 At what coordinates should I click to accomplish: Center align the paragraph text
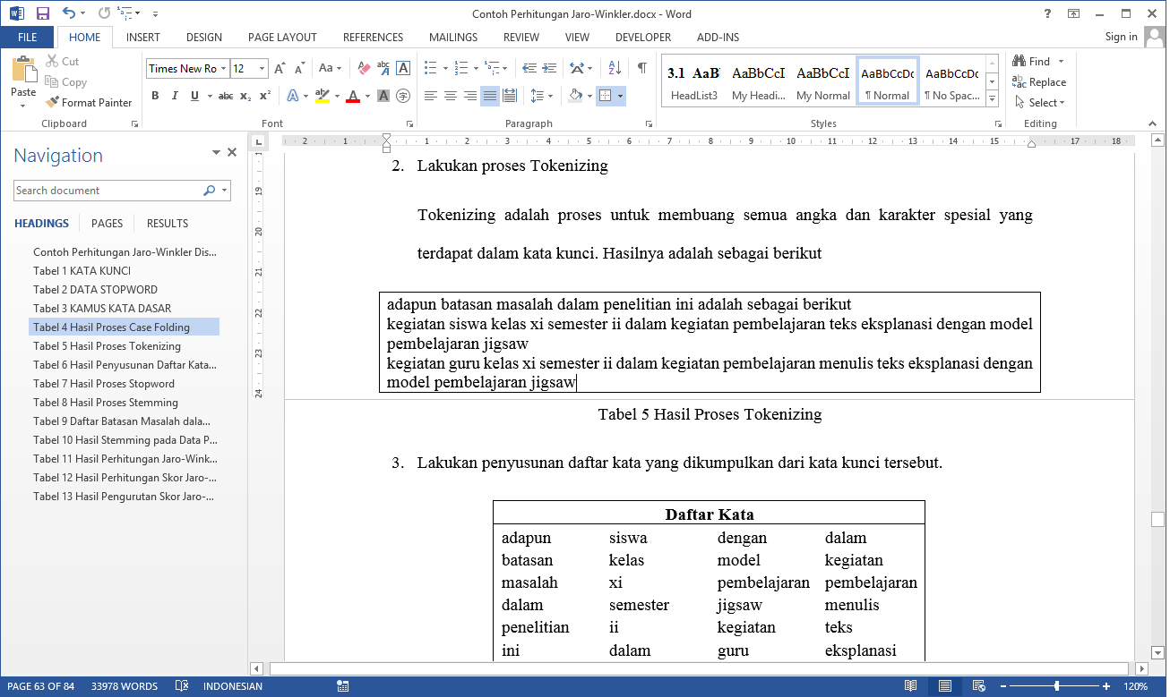pyautogui.click(x=451, y=96)
